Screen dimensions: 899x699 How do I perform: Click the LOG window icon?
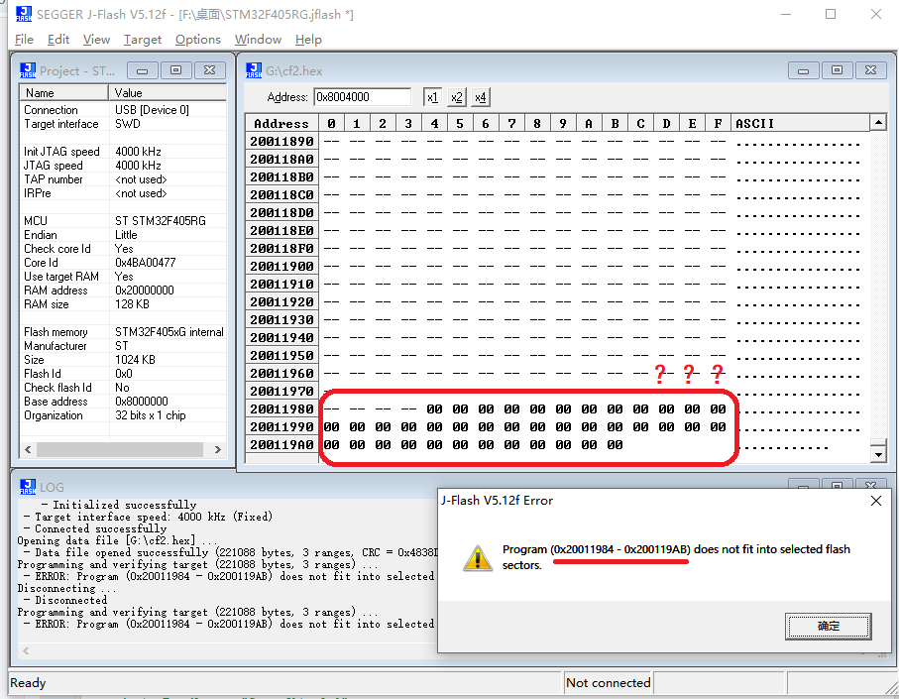click(x=28, y=487)
